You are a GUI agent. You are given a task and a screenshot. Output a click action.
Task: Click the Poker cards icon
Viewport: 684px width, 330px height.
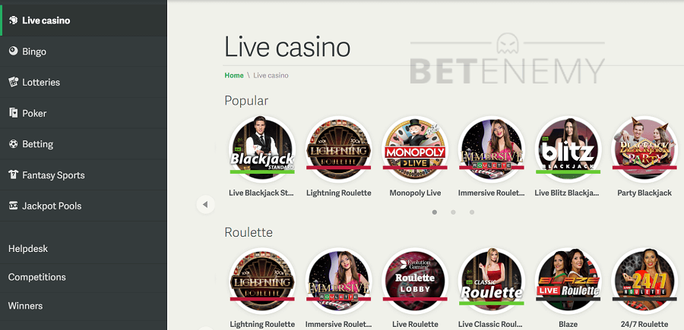pyautogui.click(x=13, y=113)
